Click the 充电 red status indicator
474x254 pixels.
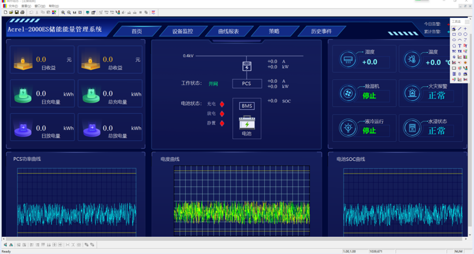(x=222, y=104)
